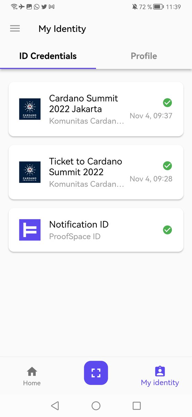This screenshot has height=417, width=192.
Task: Tap Cardano logo on Summit 2022 Jakarta card
Action: (30, 109)
